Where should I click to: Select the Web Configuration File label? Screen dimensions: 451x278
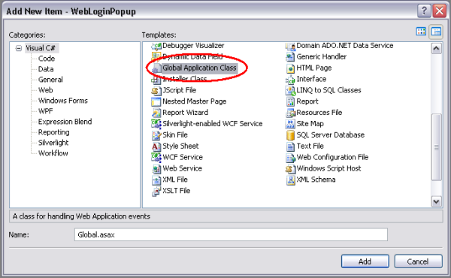(332, 157)
